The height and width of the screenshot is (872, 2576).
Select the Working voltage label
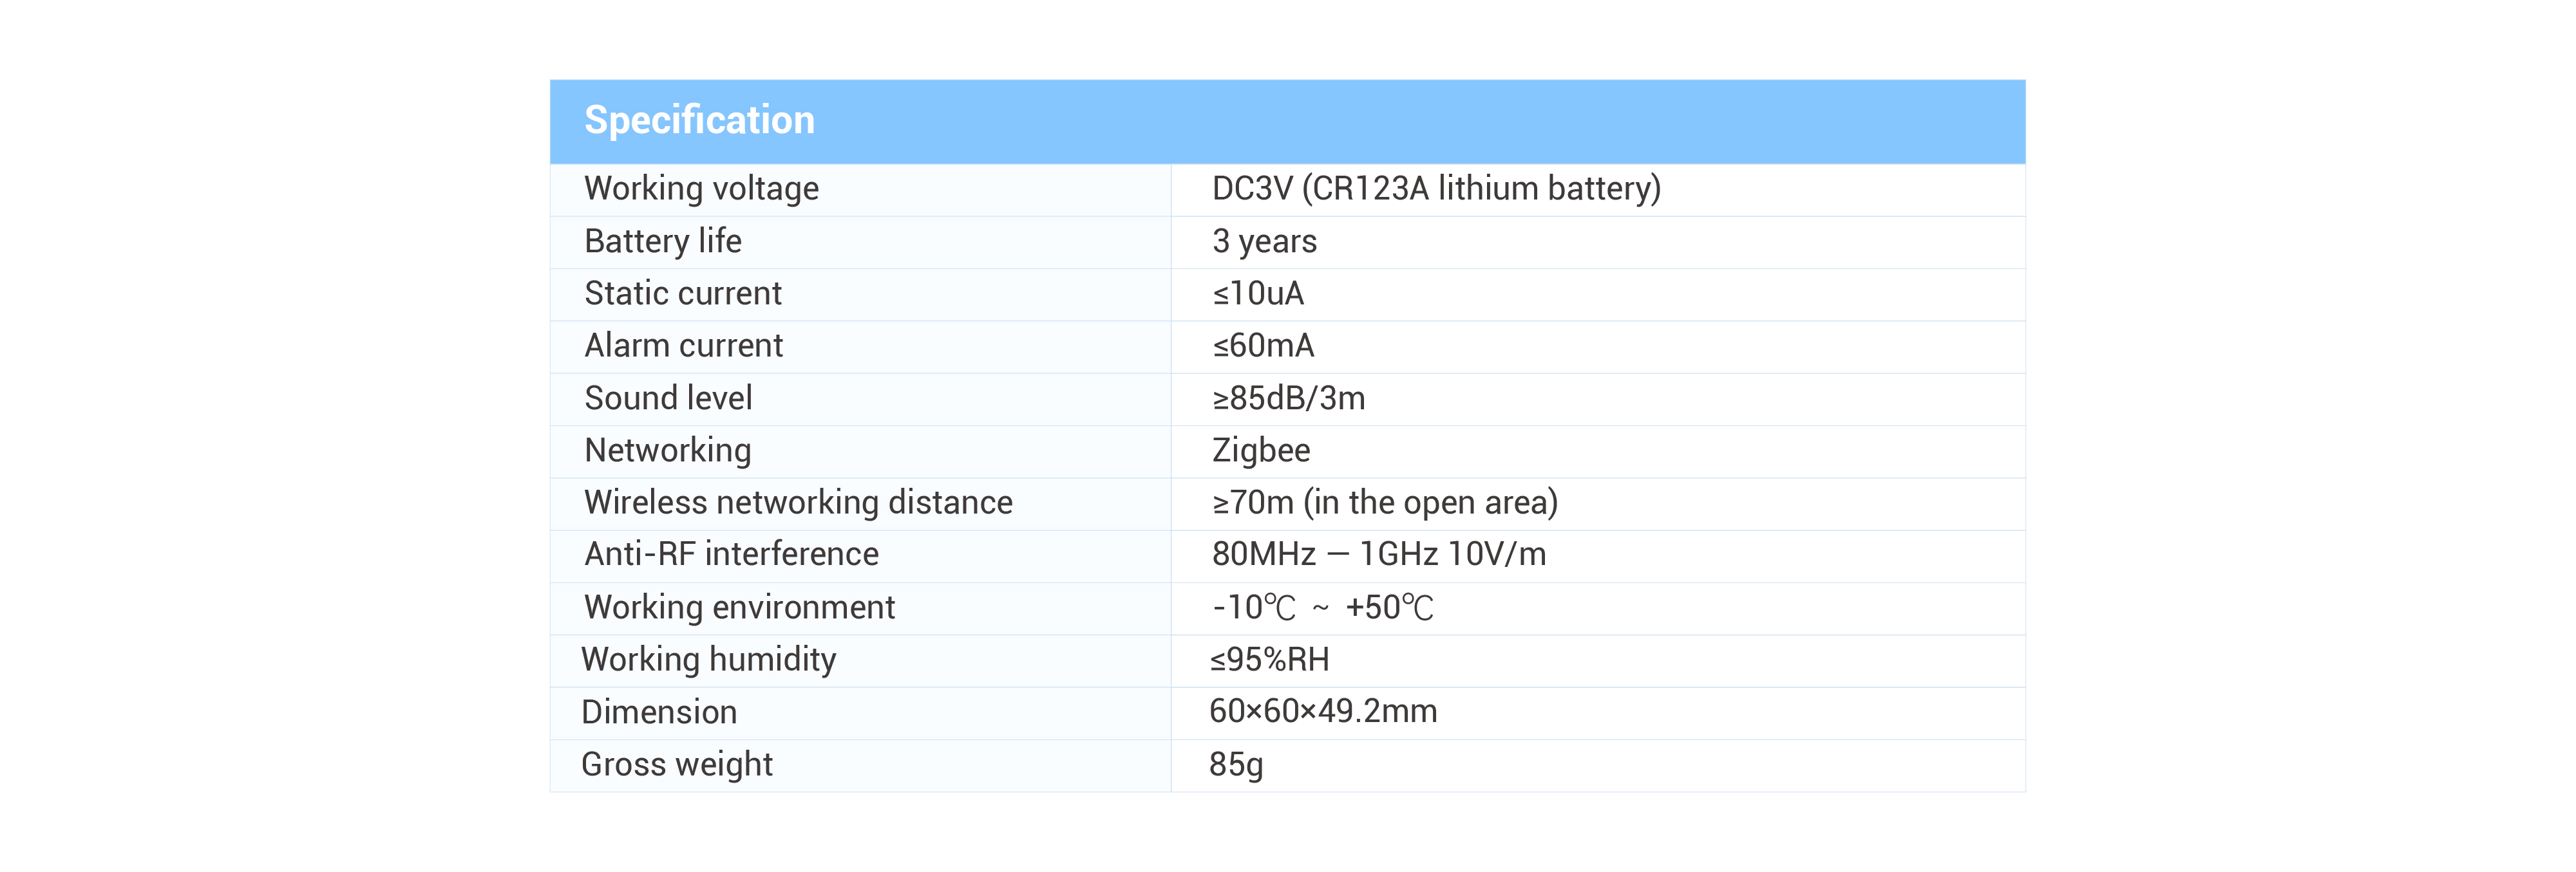[701, 189]
